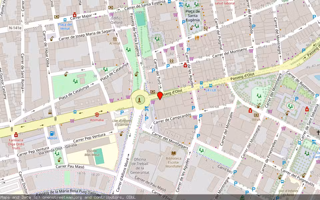This screenshot has width=320, height=200.
Task: Select the Carrer del Turó street name
Action: tap(157, 71)
